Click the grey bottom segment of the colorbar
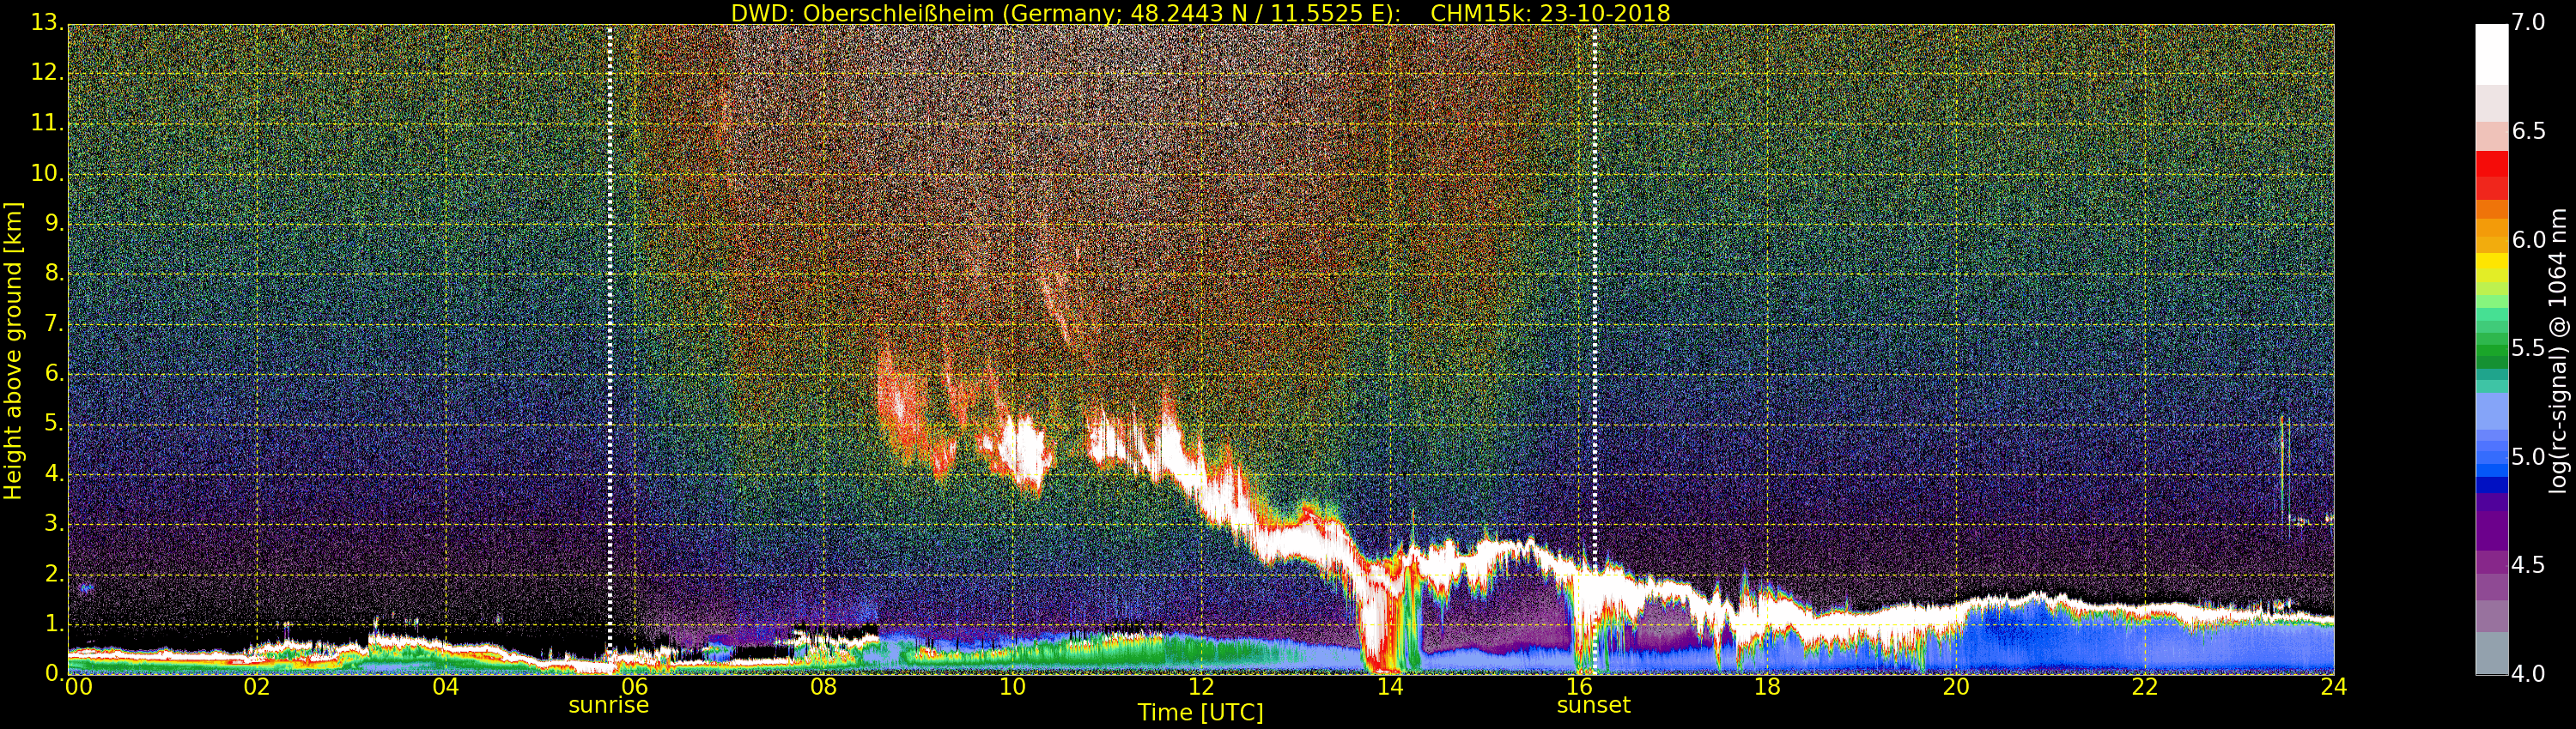This screenshot has height=729, width=2576. tap(2491, 654)
